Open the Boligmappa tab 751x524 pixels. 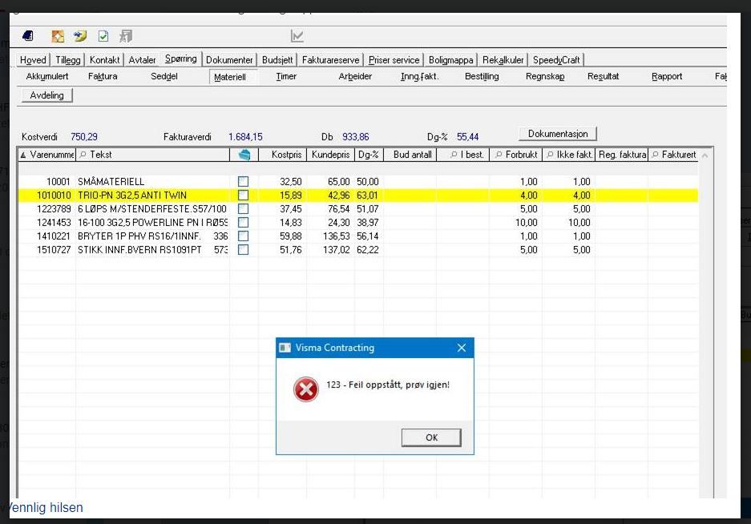[x=450, y=60]
